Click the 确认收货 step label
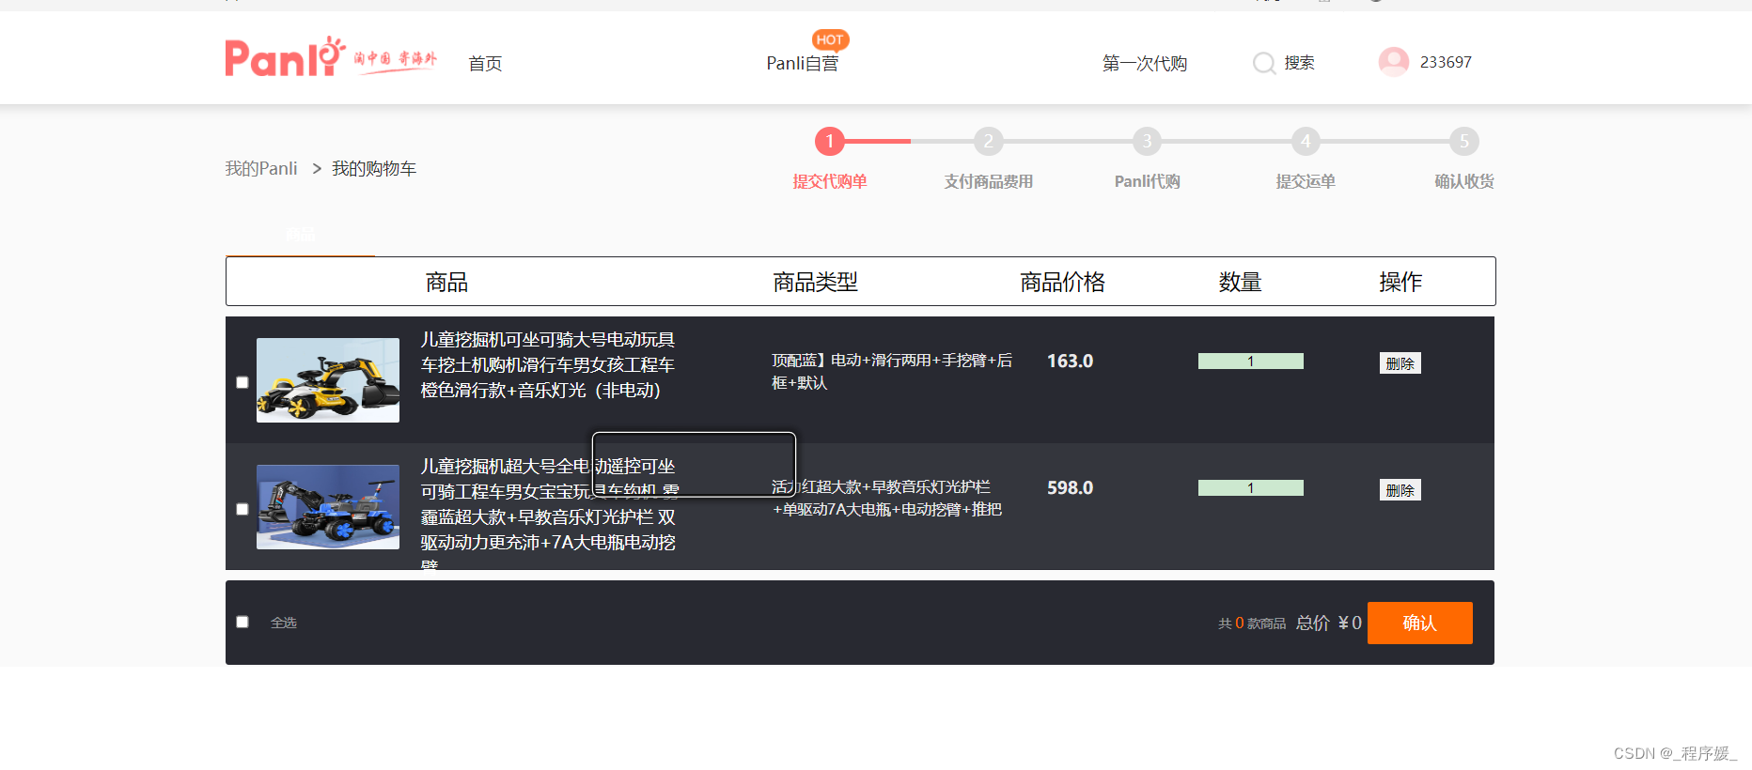 1464,181
